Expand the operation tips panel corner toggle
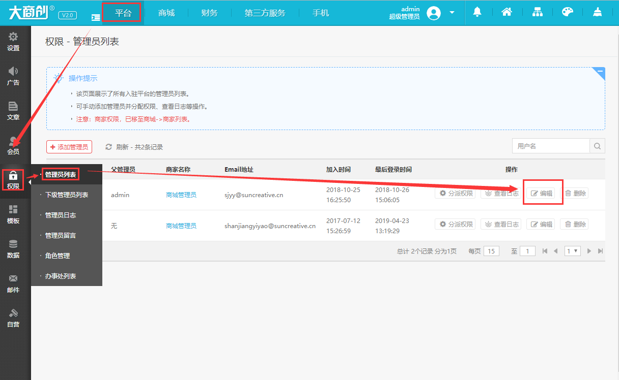 click(x=600, y=72)
